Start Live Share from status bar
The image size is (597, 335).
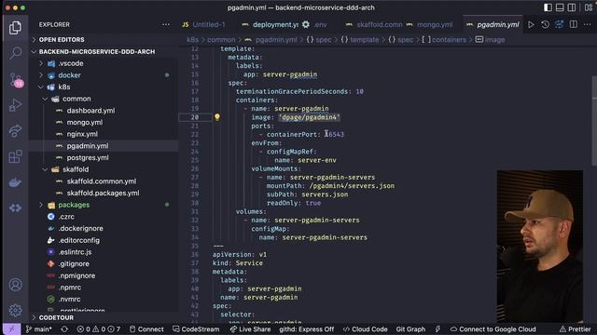(x=250, y=329)
